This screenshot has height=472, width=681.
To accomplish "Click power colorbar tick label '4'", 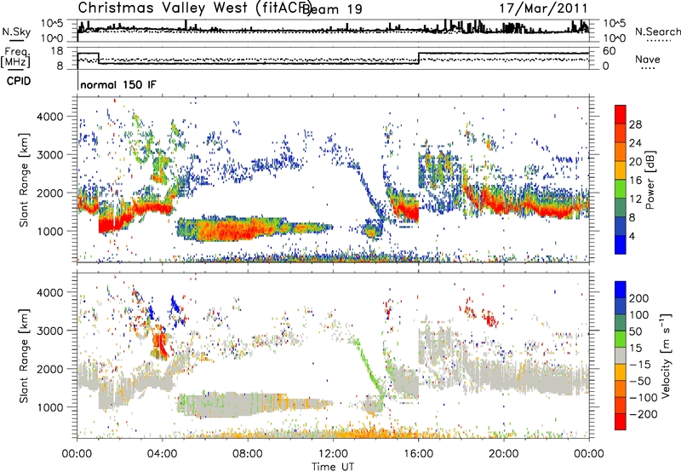I will [x=632, y=236].
